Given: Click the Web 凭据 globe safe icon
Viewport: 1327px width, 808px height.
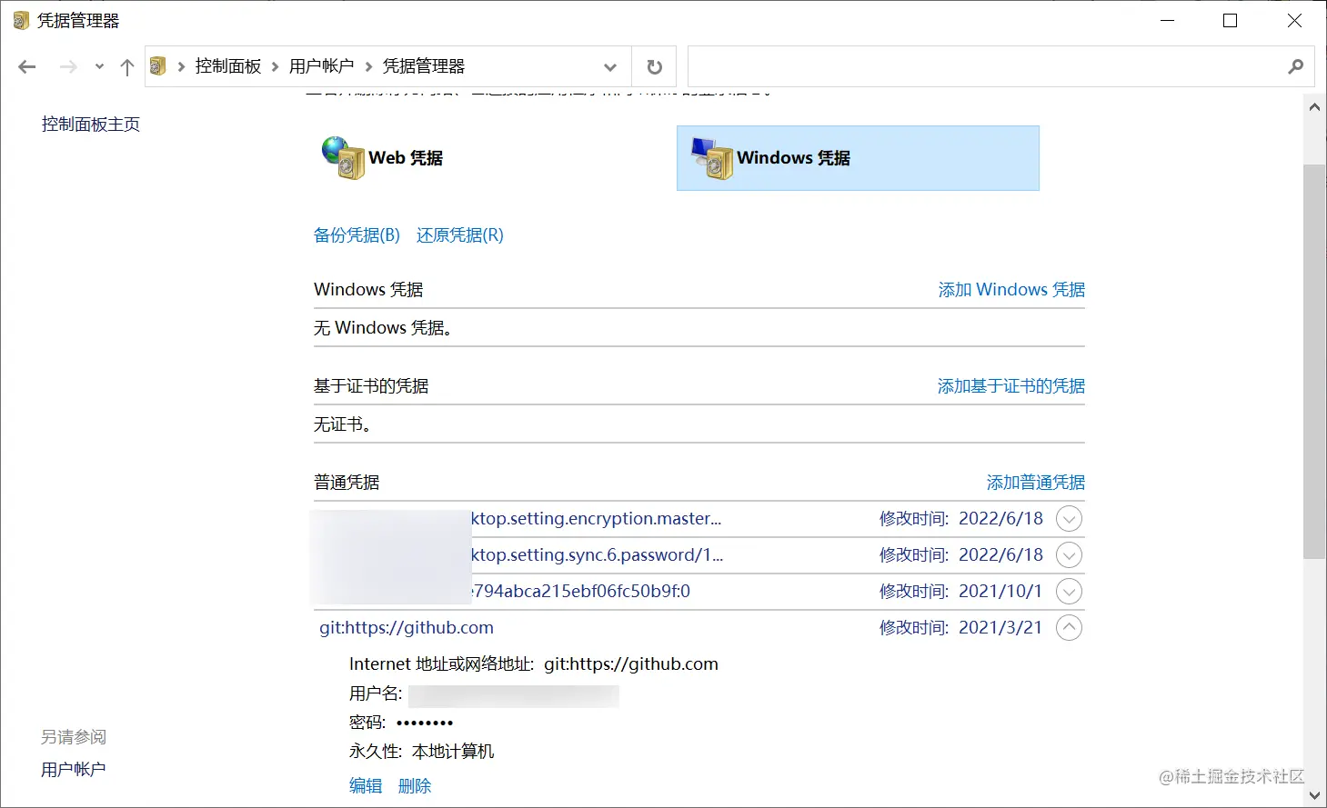Looking at the screenshot, I should click(x=343, y=158).
